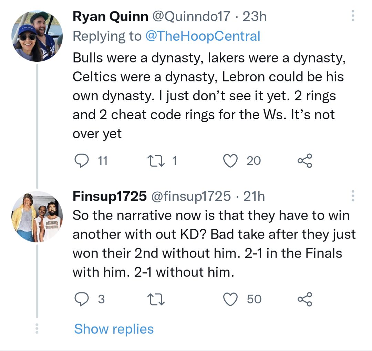The width and height of the screenshot is (372, 351).
Task: Reply to Ryan Quinn's tweet
Action: pos(81,161)
